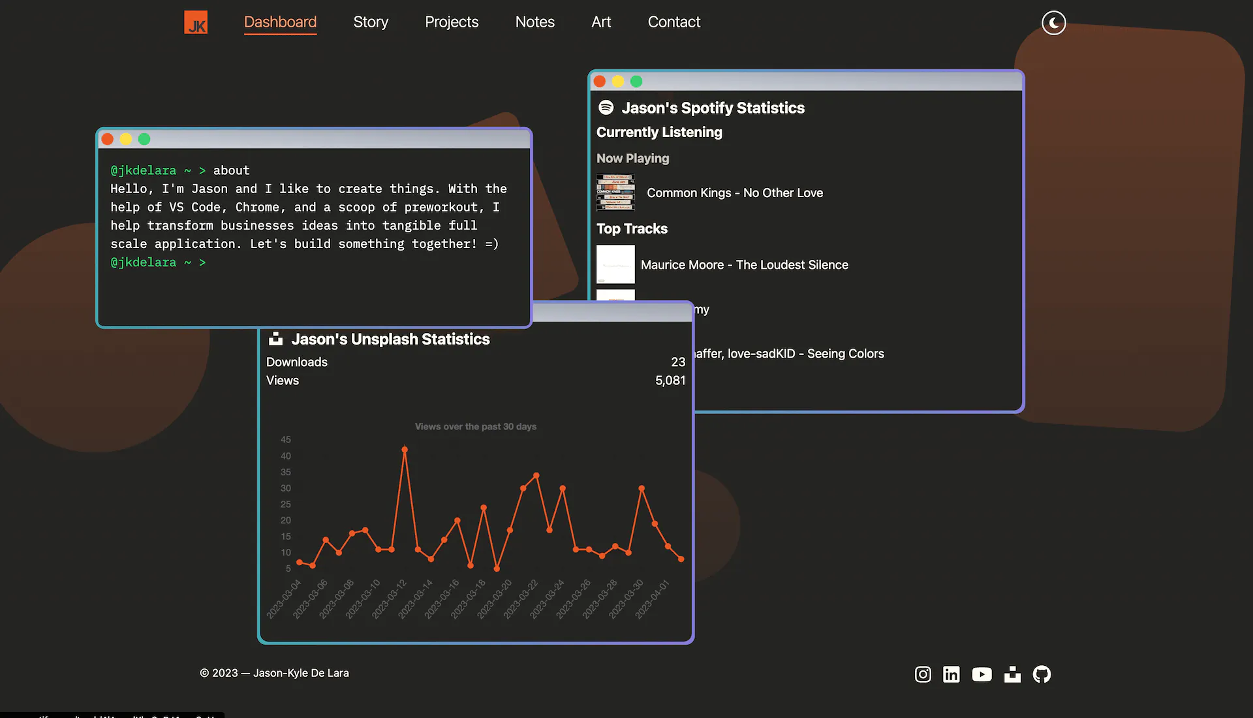Click the JK logo in the header
Image resolution: width=1253 pixels, height=718 pixels.
point(195,22)
